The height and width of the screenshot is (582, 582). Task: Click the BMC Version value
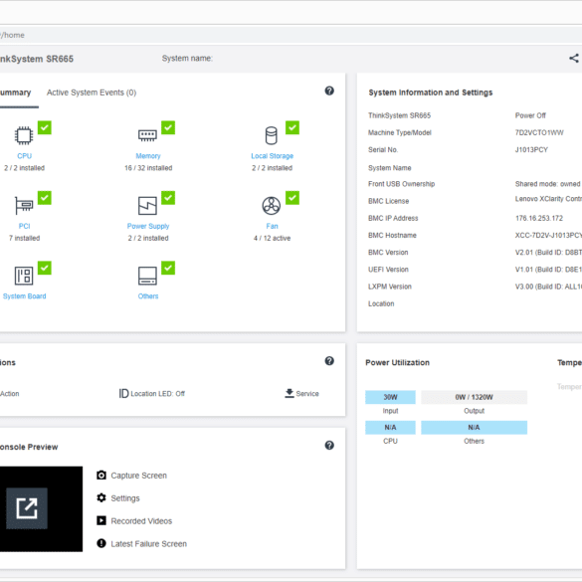(x=548, y=253)
